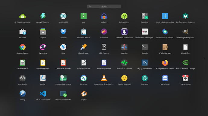Open Zoiper5 softphone
The height and width of the screenshot is (116, 208).
(84, 94)
